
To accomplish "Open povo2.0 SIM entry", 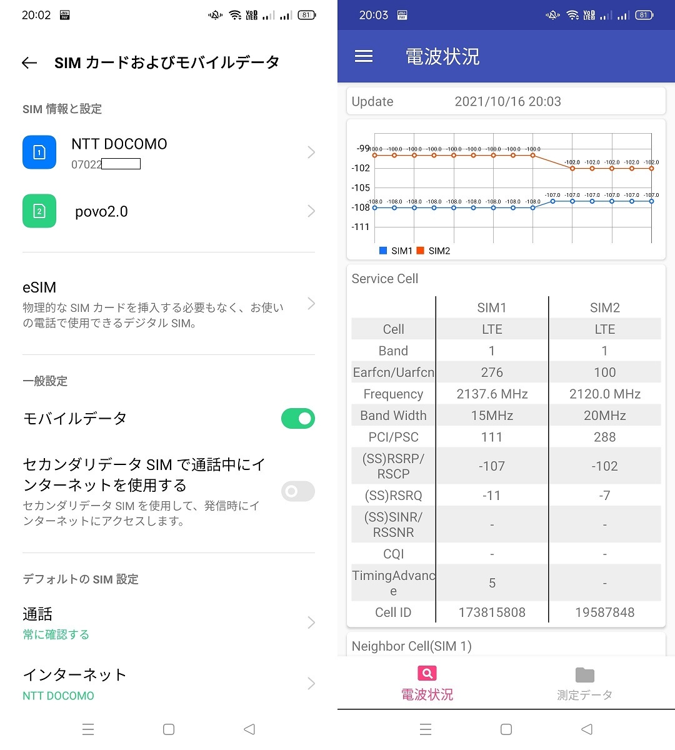I will [169, 211].
